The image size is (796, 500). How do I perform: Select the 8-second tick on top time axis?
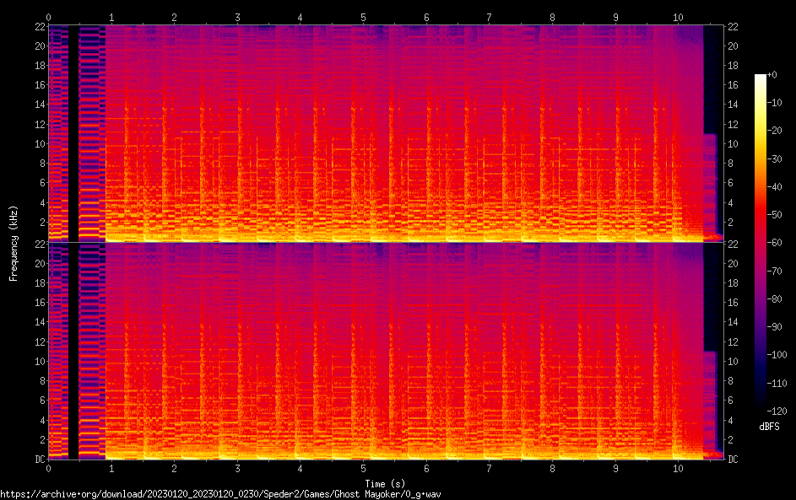tap(553, 17)
